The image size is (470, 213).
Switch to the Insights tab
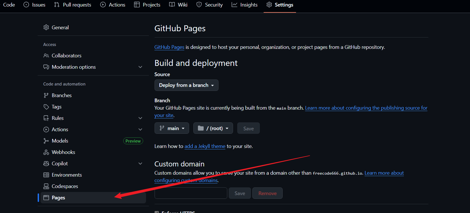(244, 5)
